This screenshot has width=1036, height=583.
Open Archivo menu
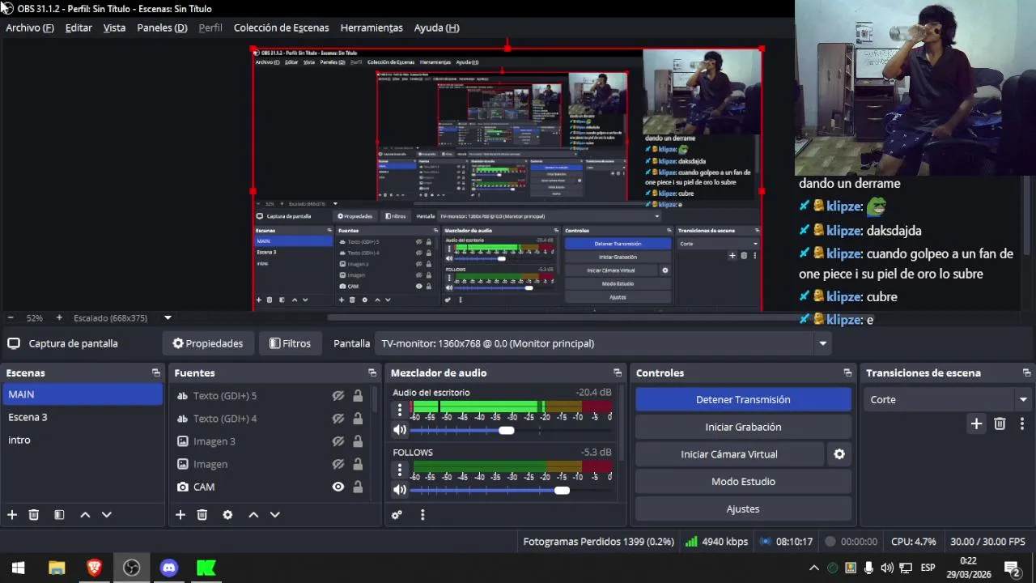coord(30,28)
